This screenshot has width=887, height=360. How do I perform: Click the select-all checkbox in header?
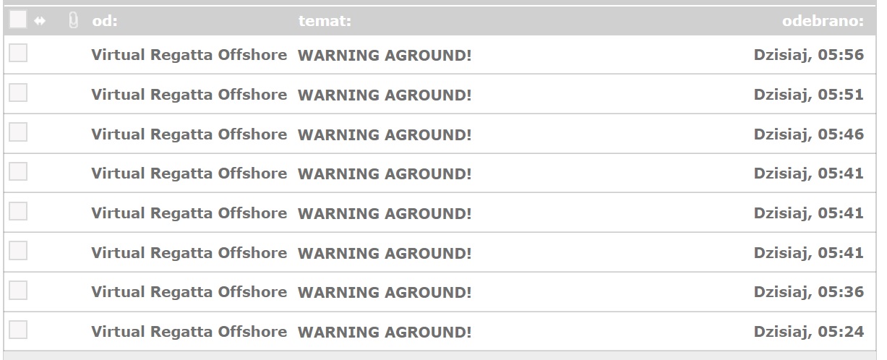point(18,20)
